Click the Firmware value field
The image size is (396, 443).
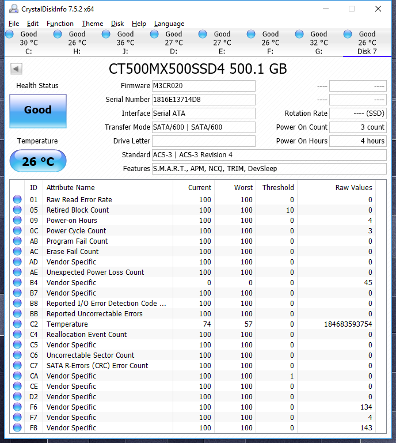[x=203, y=86]
